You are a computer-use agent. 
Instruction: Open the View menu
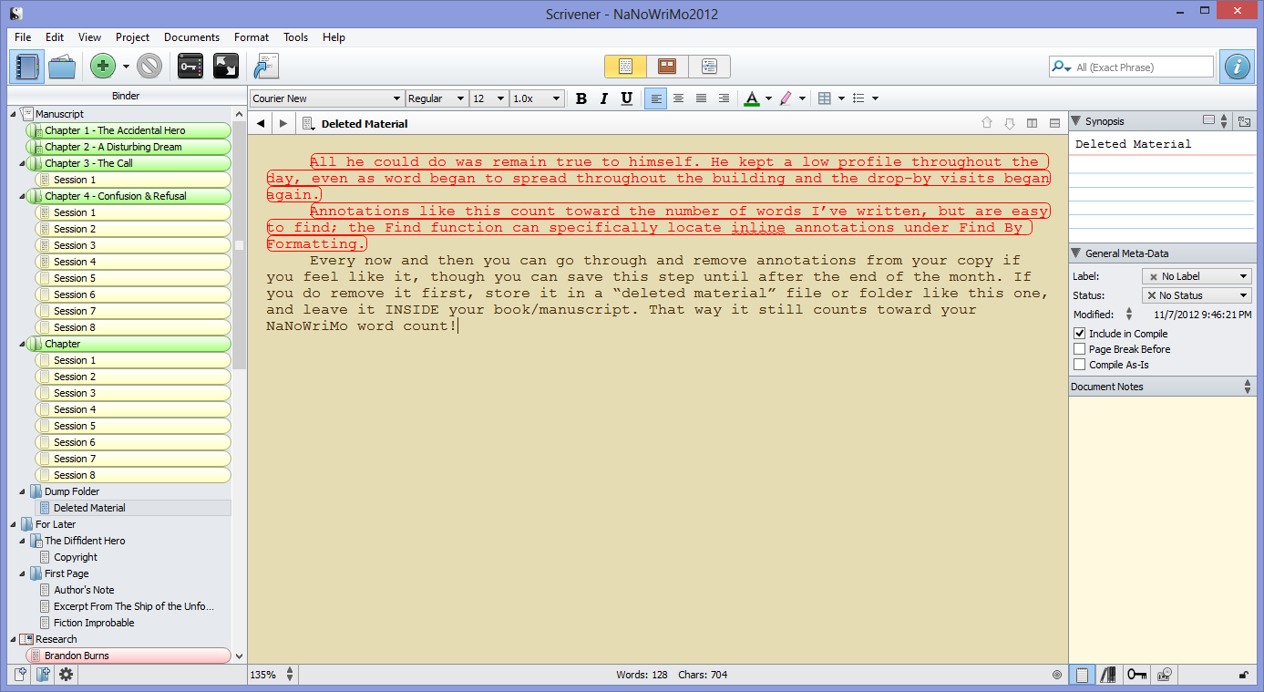[x=89, y=37]
